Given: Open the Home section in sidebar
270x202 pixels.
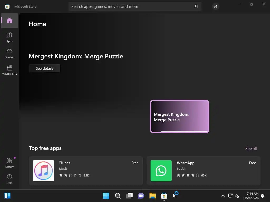Looking at the screenshot, I should point(9,21).
